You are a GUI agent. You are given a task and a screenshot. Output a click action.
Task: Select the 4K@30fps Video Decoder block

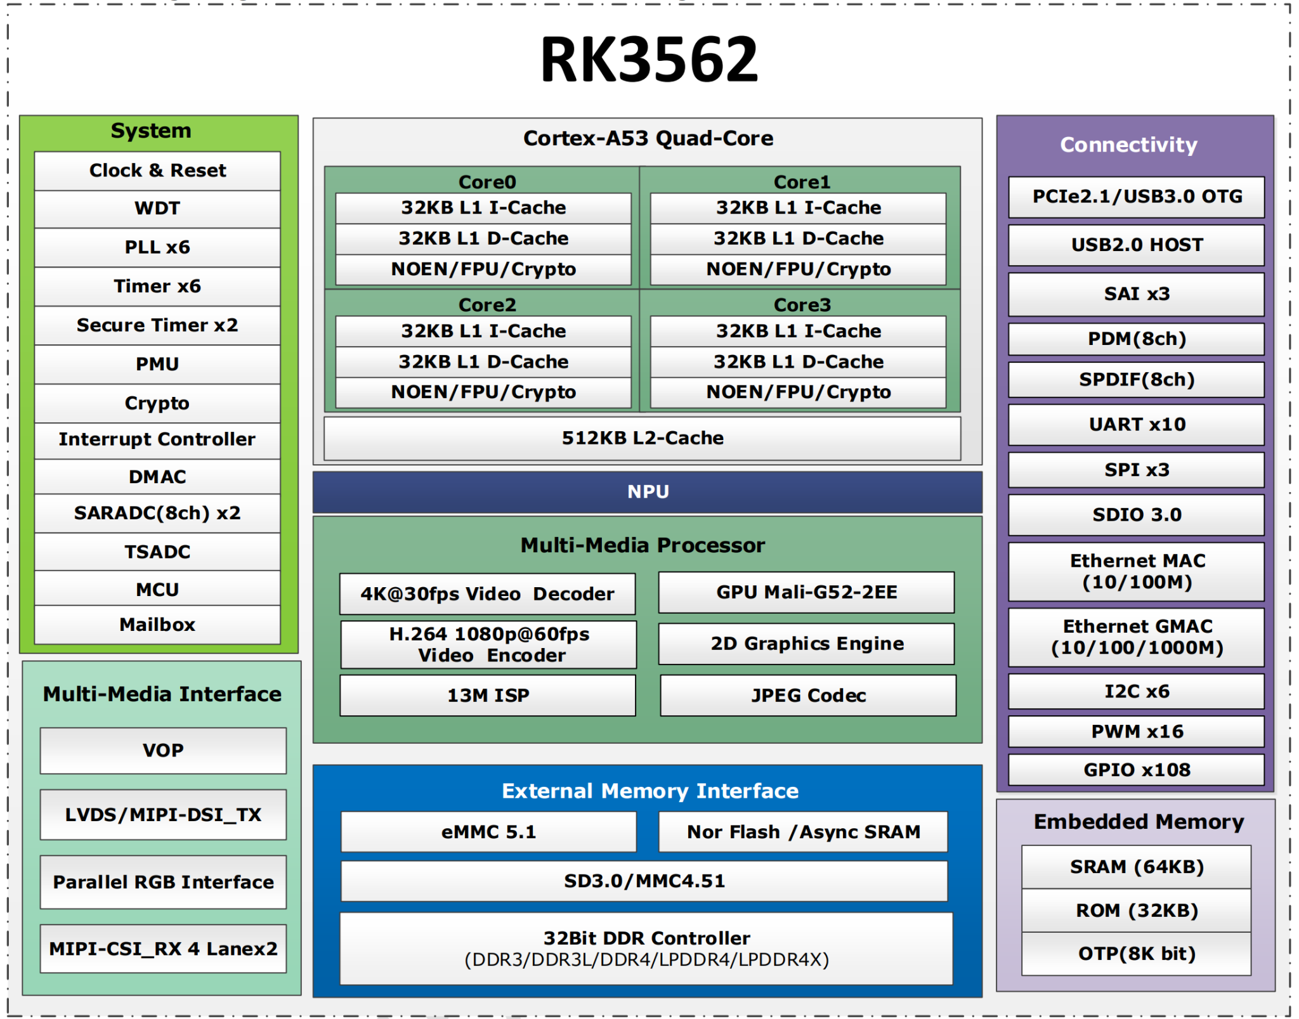point(488,594)
